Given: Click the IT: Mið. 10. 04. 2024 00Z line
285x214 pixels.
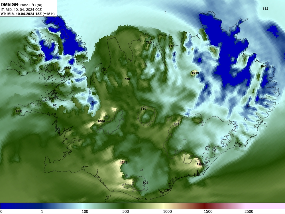Looking at the screenshot, I should (21, 10).
